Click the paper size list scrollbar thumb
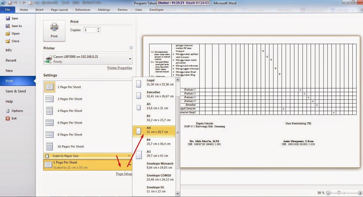The height and width of the screenshot is (197, 363). tap(178, 132)
